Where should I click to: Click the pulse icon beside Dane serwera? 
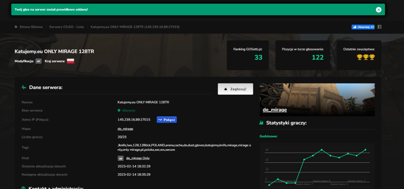click(x=24, y=87)
